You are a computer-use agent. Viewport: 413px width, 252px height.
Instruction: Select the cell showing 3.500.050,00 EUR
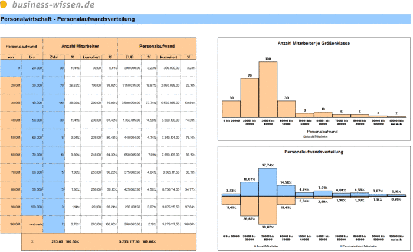(x=130, y=103)
